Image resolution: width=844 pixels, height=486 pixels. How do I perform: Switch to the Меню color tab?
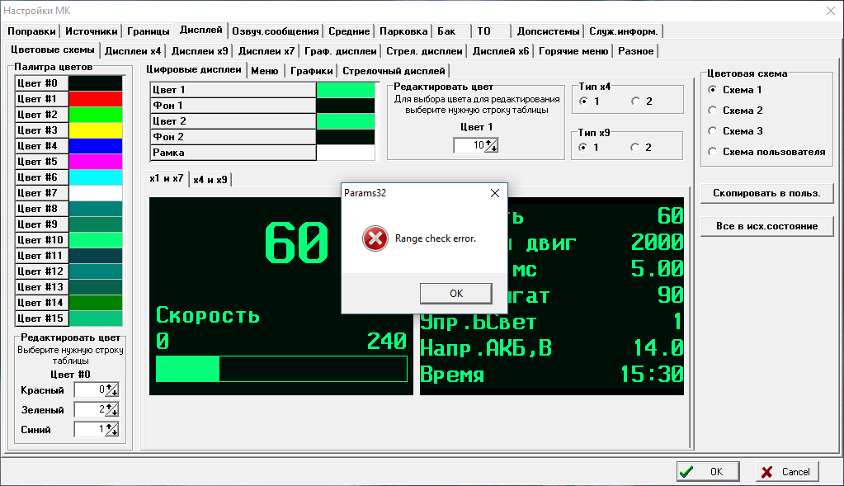[265, 71]
